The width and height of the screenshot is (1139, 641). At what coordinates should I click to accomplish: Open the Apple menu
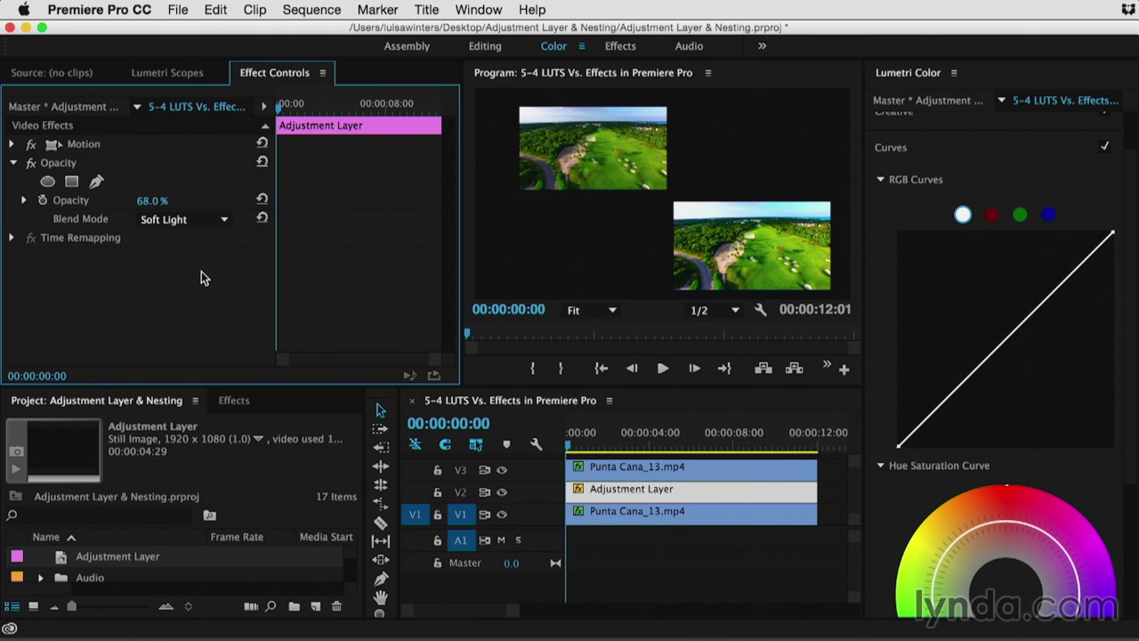(23, 10)
